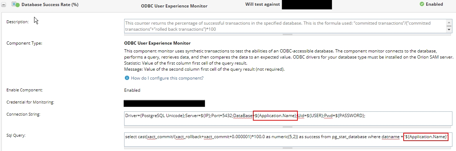Image resolution: width=456 pixels, height=151 pixels.
Task: Click the description scrollbar down arrow
Action: click(x=450, y=30)
